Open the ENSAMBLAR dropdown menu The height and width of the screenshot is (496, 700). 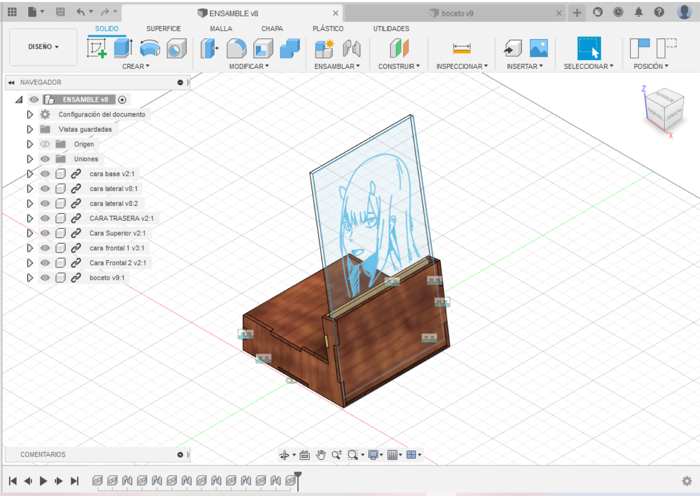(x=337, y=66)
